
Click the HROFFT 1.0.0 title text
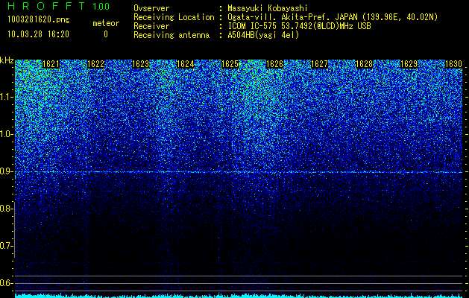click(x=59, y=6)
